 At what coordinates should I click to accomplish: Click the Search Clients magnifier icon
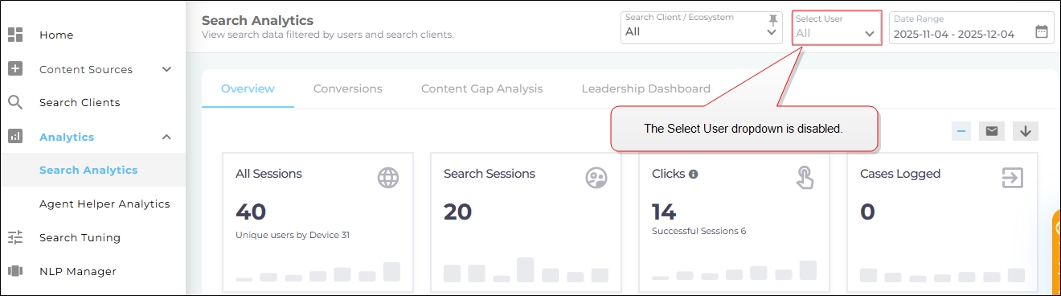(x=15, y=102)
